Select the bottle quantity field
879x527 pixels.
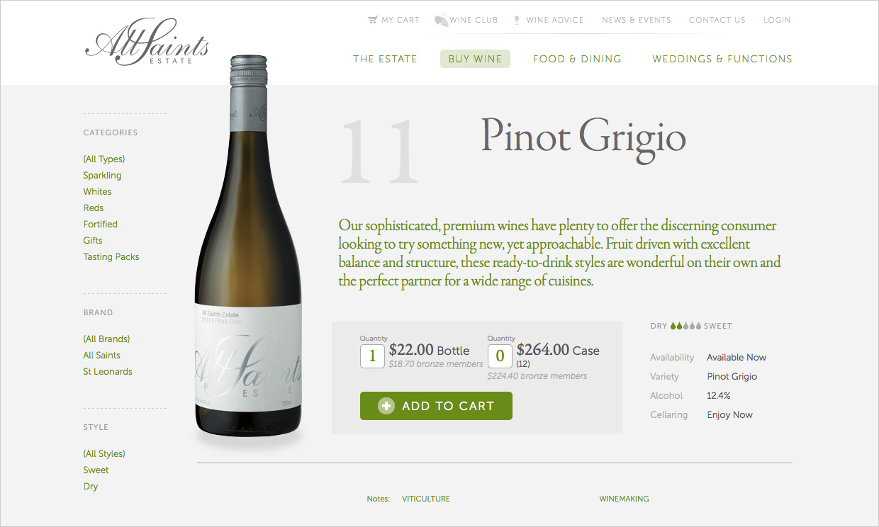click(x=372, y=356)
